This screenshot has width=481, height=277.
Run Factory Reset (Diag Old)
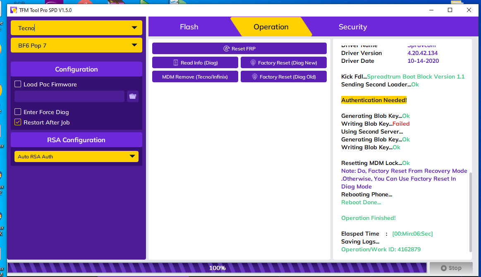pos(283,77)
